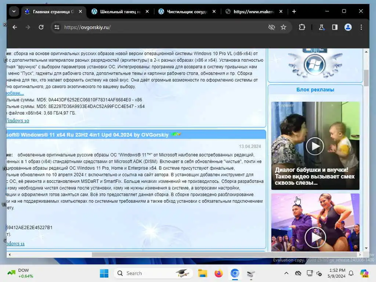
Task: Open Chrome Labs flask icon
Action: point(321,27)
